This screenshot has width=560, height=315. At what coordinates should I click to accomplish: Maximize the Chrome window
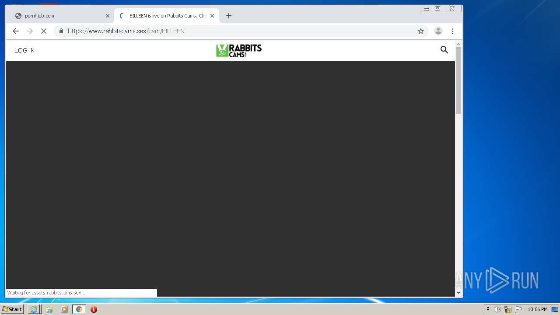(437, 8)
